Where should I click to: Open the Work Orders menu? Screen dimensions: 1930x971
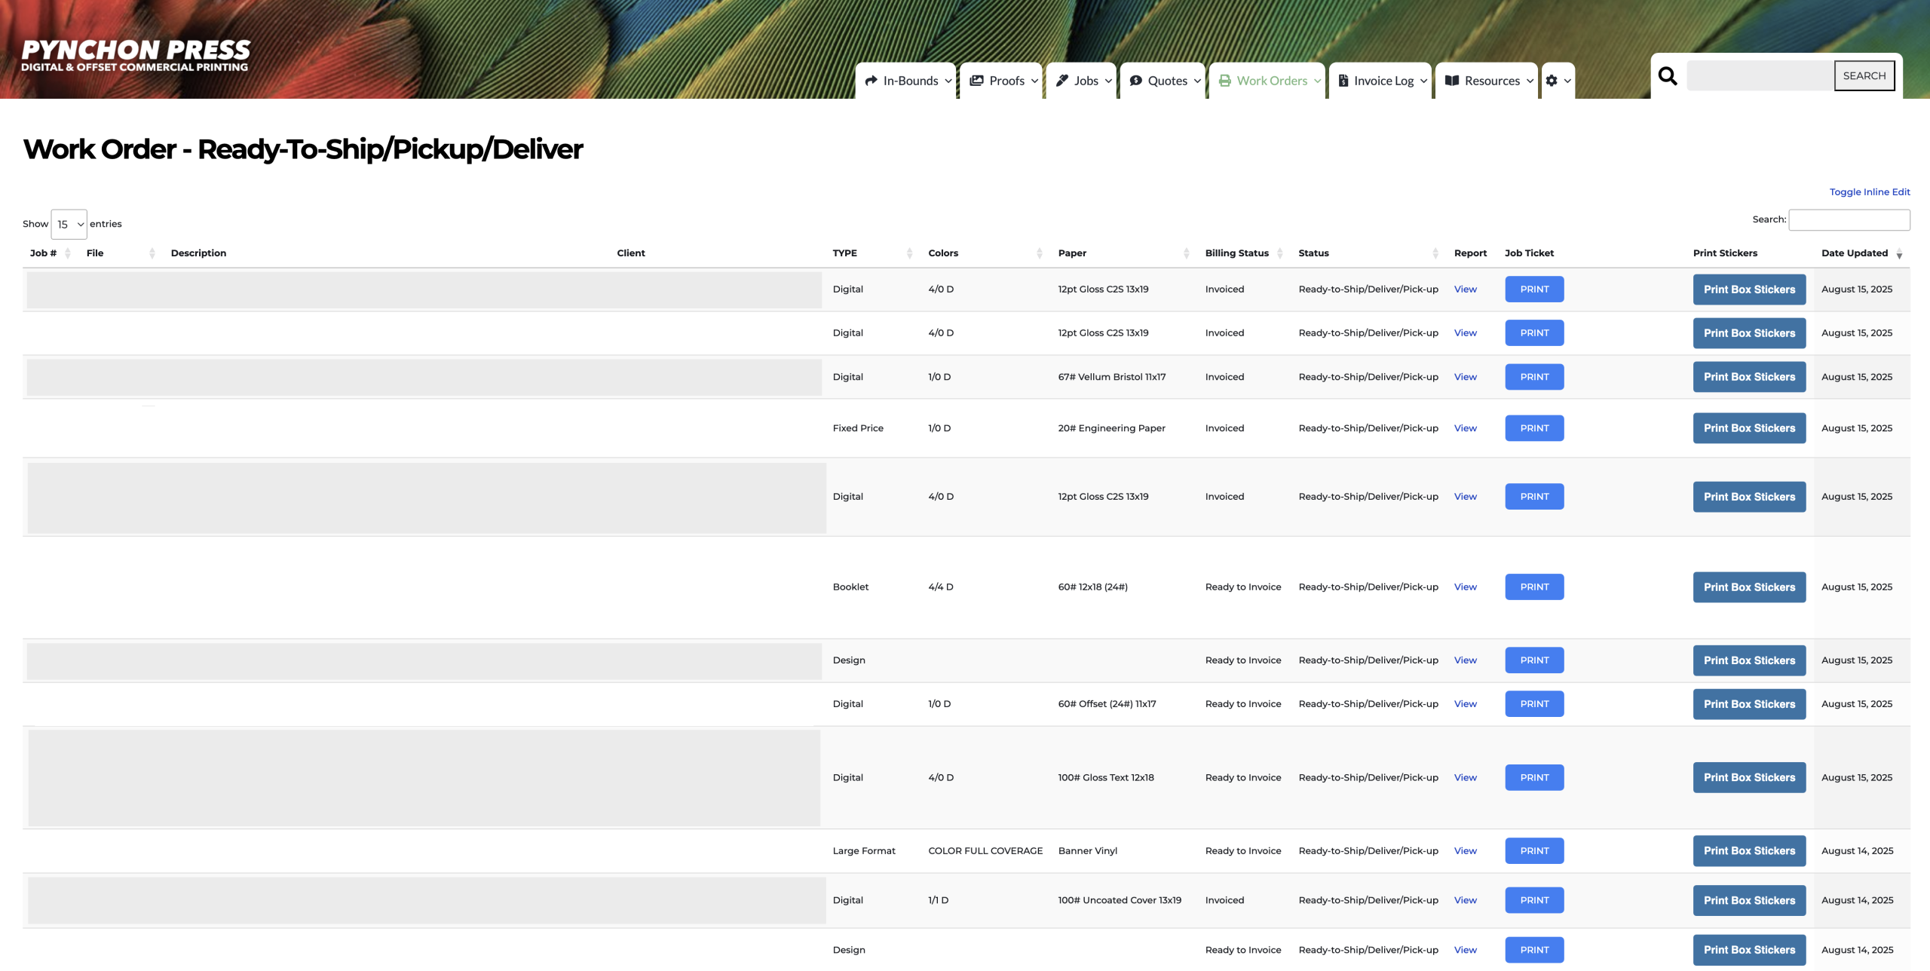tap(1267, 81)
